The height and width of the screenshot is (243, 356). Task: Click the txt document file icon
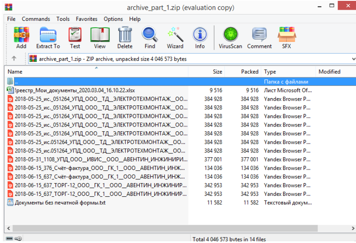tap(10, 202)
